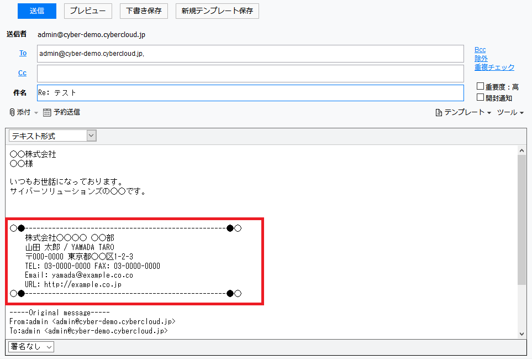532x359 pixels.
Task: Click the Email: yamada@example.co.co line
Action: (x=78, y=275)
